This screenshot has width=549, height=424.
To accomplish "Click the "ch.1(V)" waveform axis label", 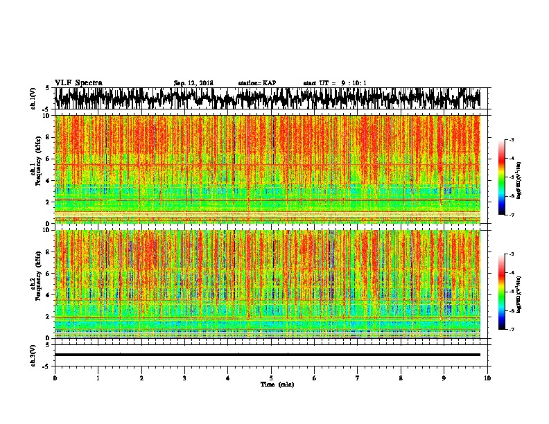I will tap(33, 98).
